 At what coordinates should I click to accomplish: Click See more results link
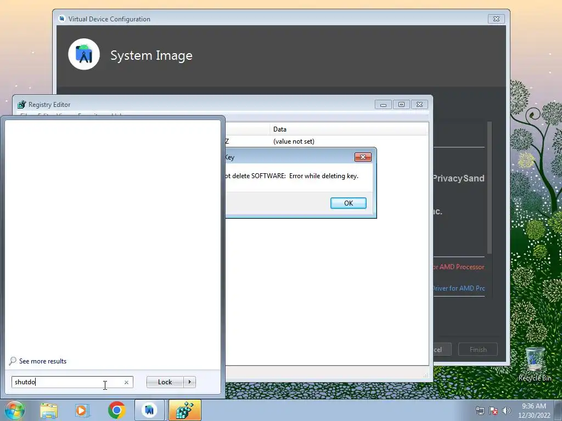pyautogui.click(x=43, y=361)
